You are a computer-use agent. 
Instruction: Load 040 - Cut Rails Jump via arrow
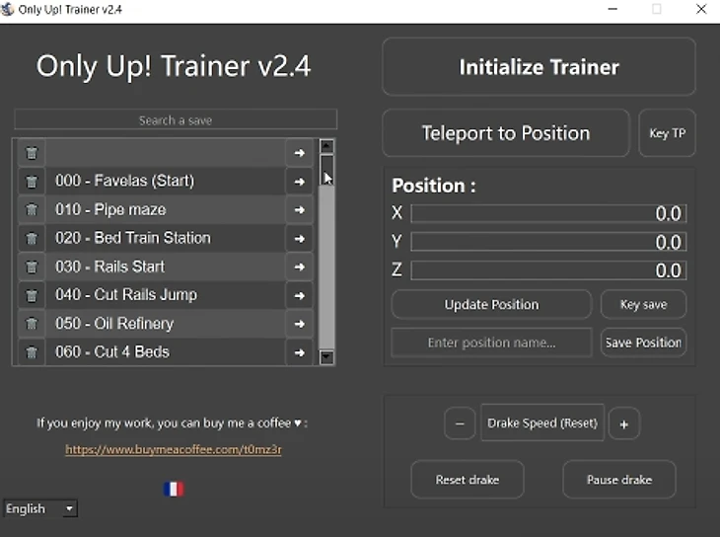300,295
